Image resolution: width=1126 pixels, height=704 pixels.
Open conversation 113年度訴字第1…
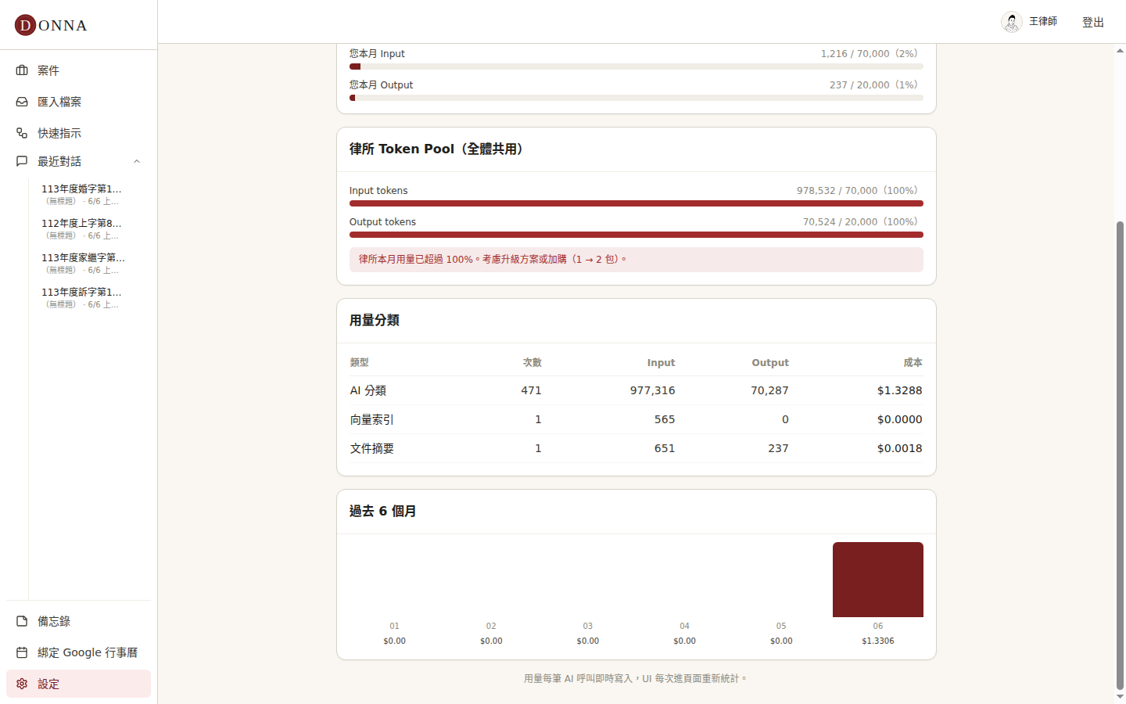point(90,297)
